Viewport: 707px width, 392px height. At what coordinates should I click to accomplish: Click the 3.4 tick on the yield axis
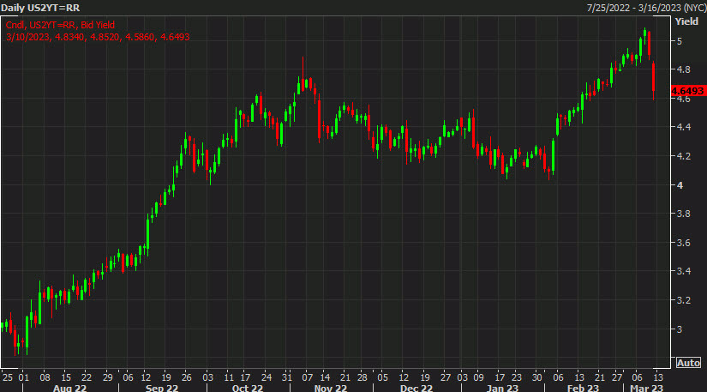coord(684,271)
